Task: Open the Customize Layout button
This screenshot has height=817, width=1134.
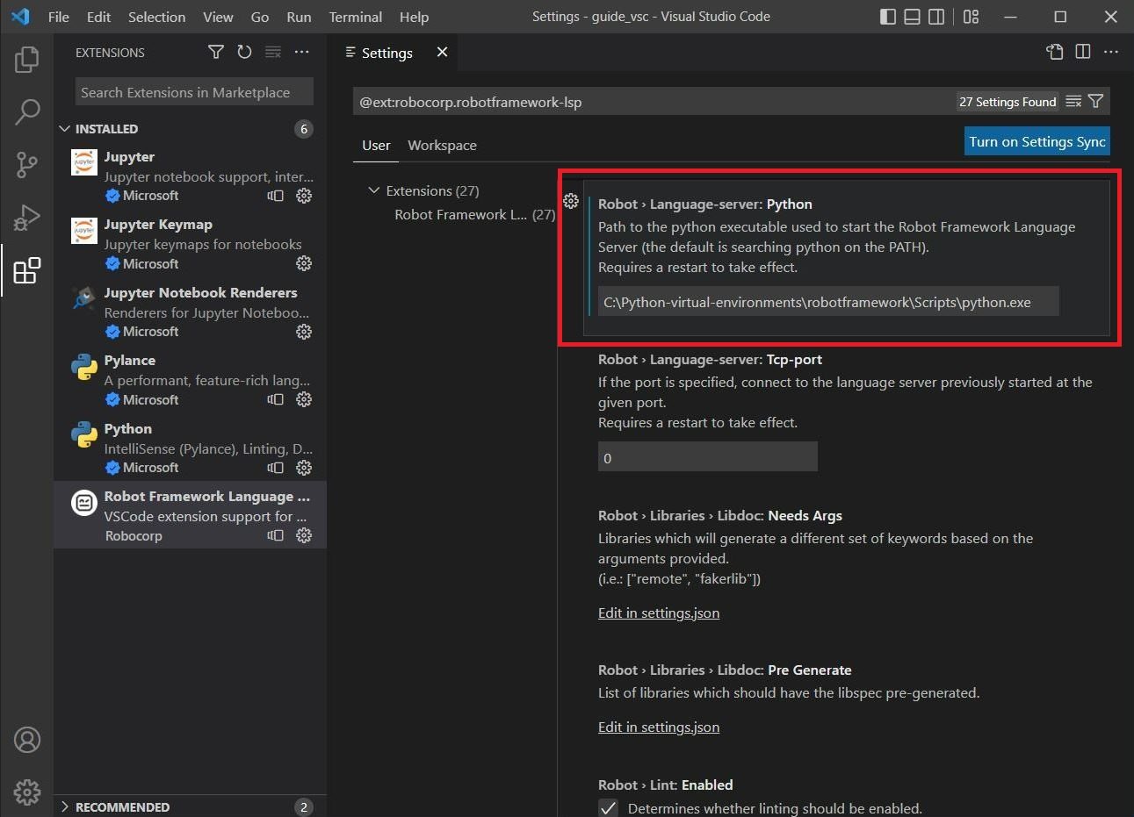Action: (x=971, y=17)
